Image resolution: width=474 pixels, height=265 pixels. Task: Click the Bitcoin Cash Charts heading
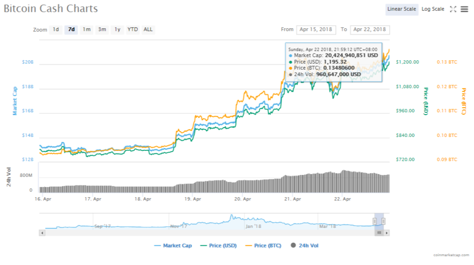click(x=51, y=8)
